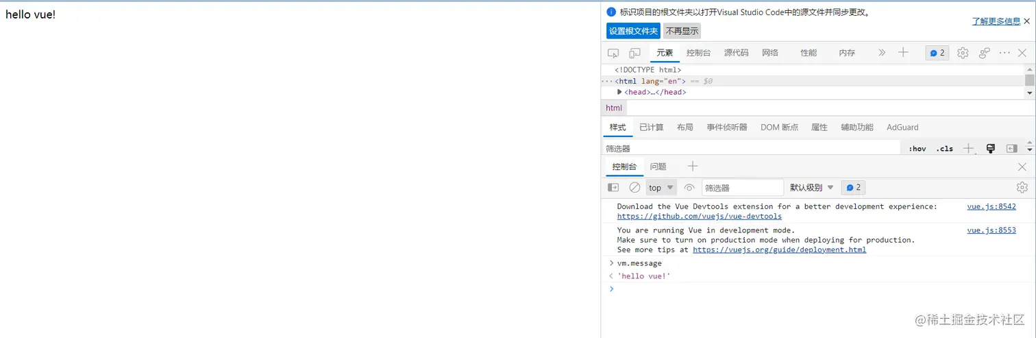The width and height of the screenshot is (1036, 338).
Task: Click the ellipsis beside html node
Action: click(607, 81)
